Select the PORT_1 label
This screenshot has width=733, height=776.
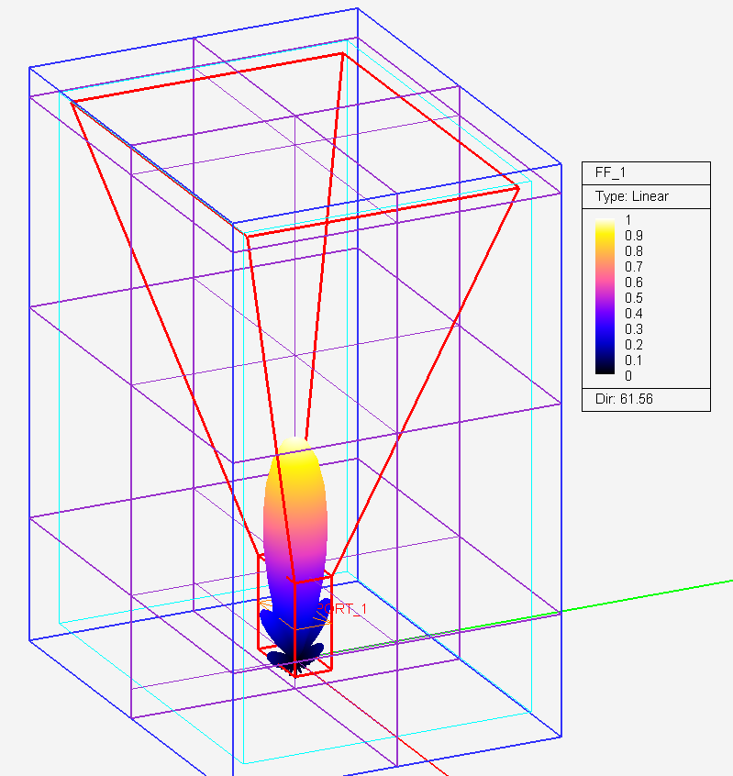342,608
